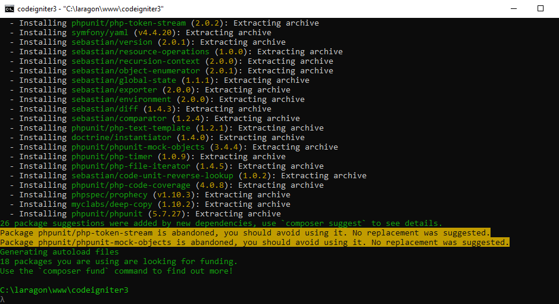Click the '18 packages ... looking for funding' line
Image resolution: width=559 pixels, height=304 pixels.
(x=118, y=262)
